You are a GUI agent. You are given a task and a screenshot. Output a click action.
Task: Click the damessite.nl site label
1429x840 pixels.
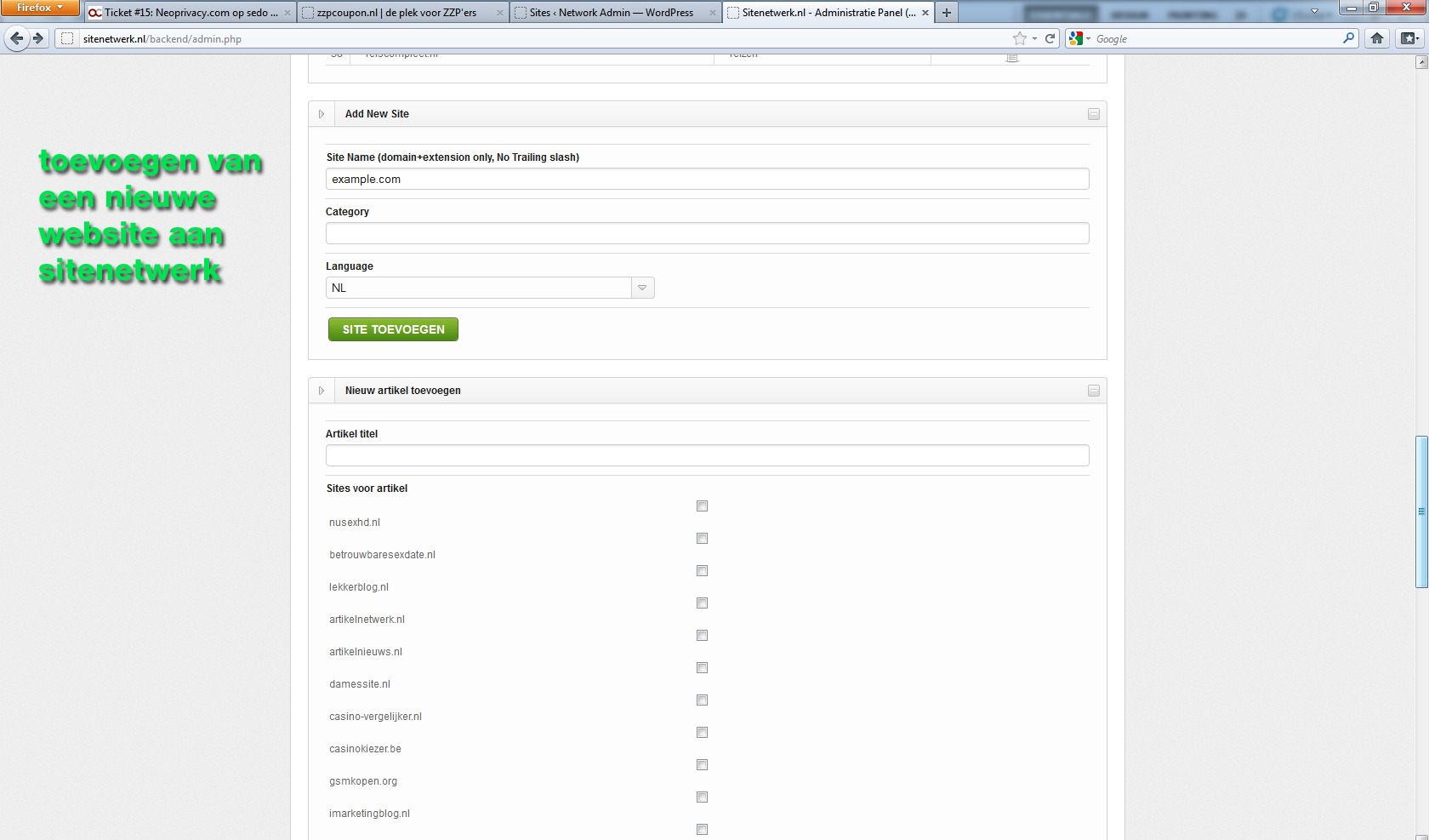360,684
